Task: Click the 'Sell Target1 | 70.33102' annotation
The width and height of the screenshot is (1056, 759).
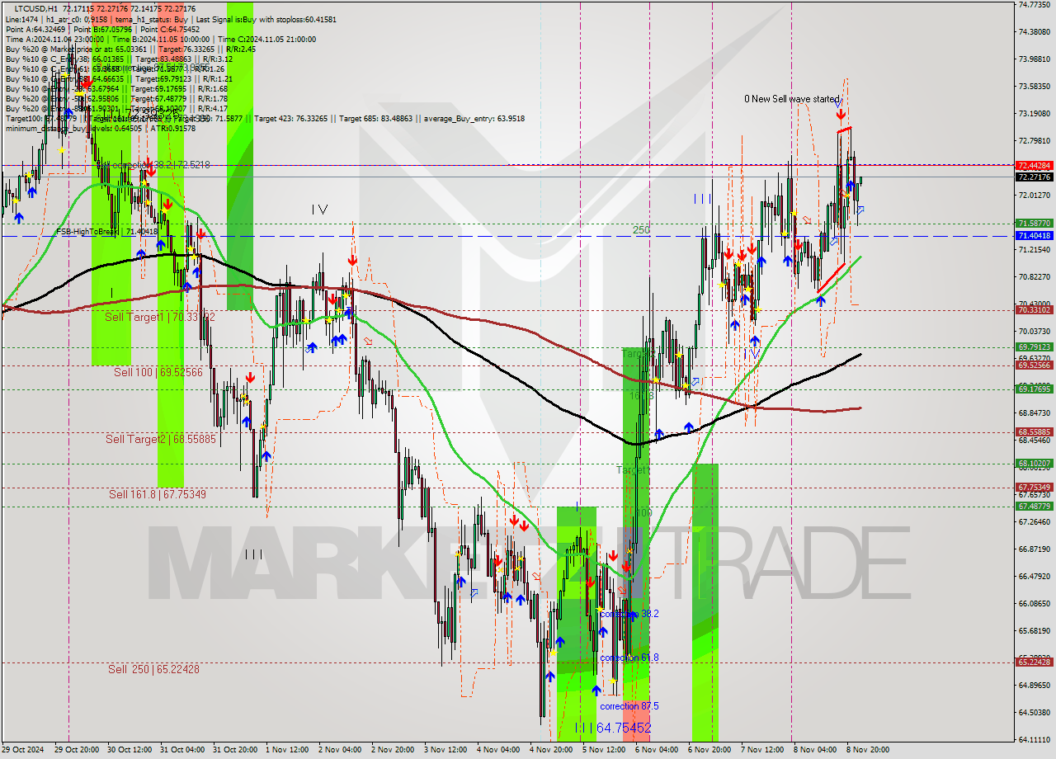Action: click(160, 317)
